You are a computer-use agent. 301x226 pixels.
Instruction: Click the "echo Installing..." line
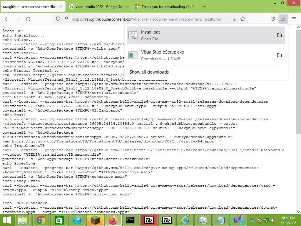(x=24, y=35)
